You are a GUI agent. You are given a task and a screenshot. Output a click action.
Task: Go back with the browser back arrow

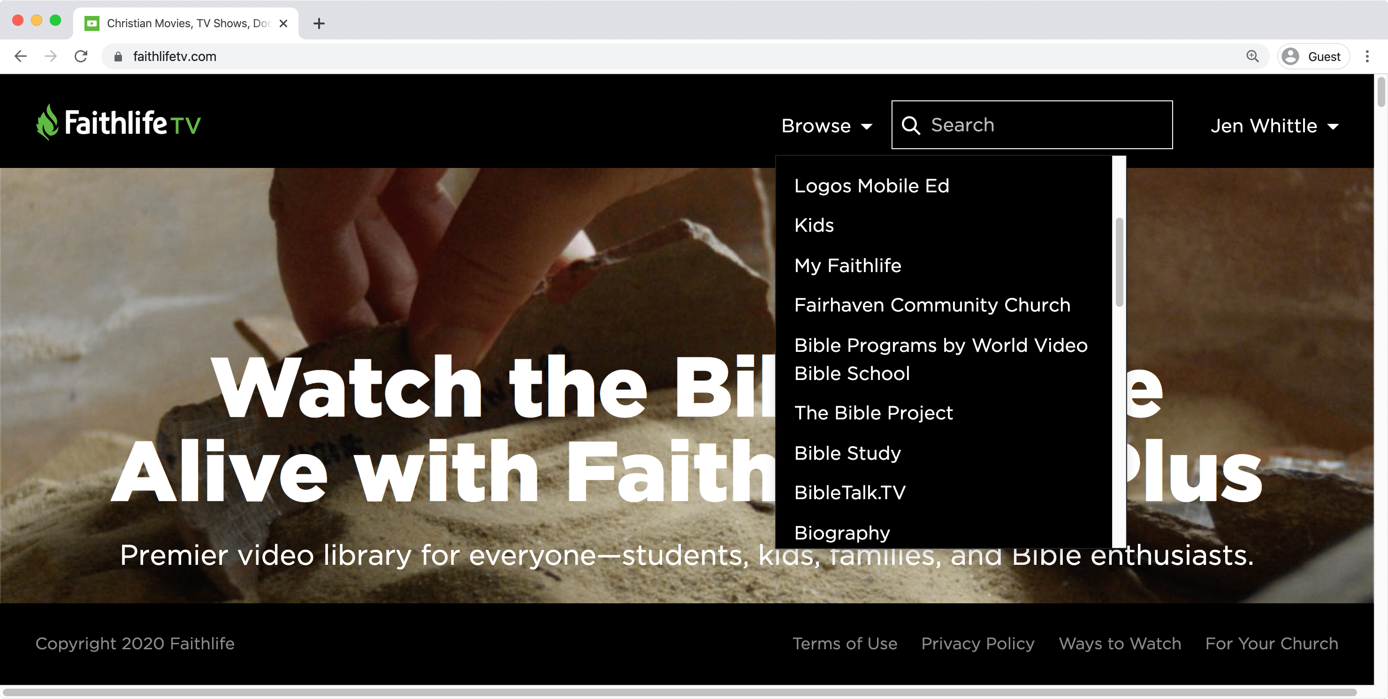coord(21,56)
